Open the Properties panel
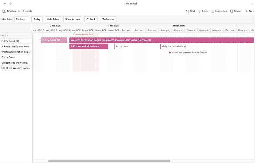This screenshot has height=163, width=255. click(x=219, y=11)
